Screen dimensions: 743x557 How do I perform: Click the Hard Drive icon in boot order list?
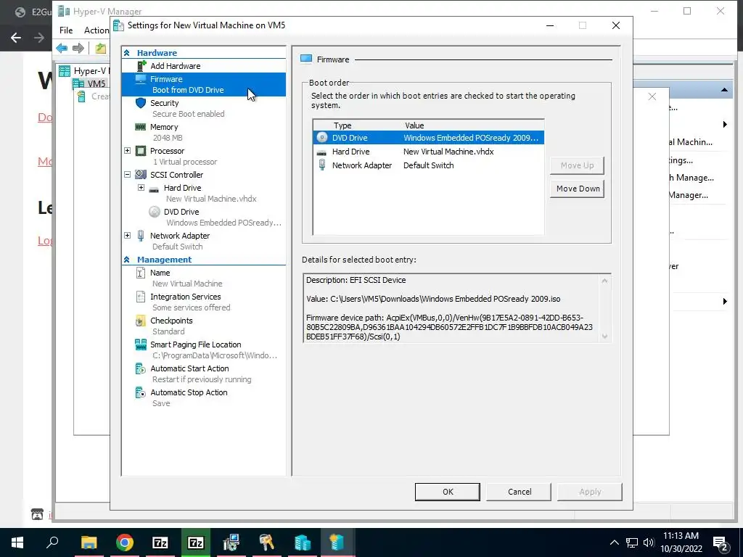tap(321, 152)
